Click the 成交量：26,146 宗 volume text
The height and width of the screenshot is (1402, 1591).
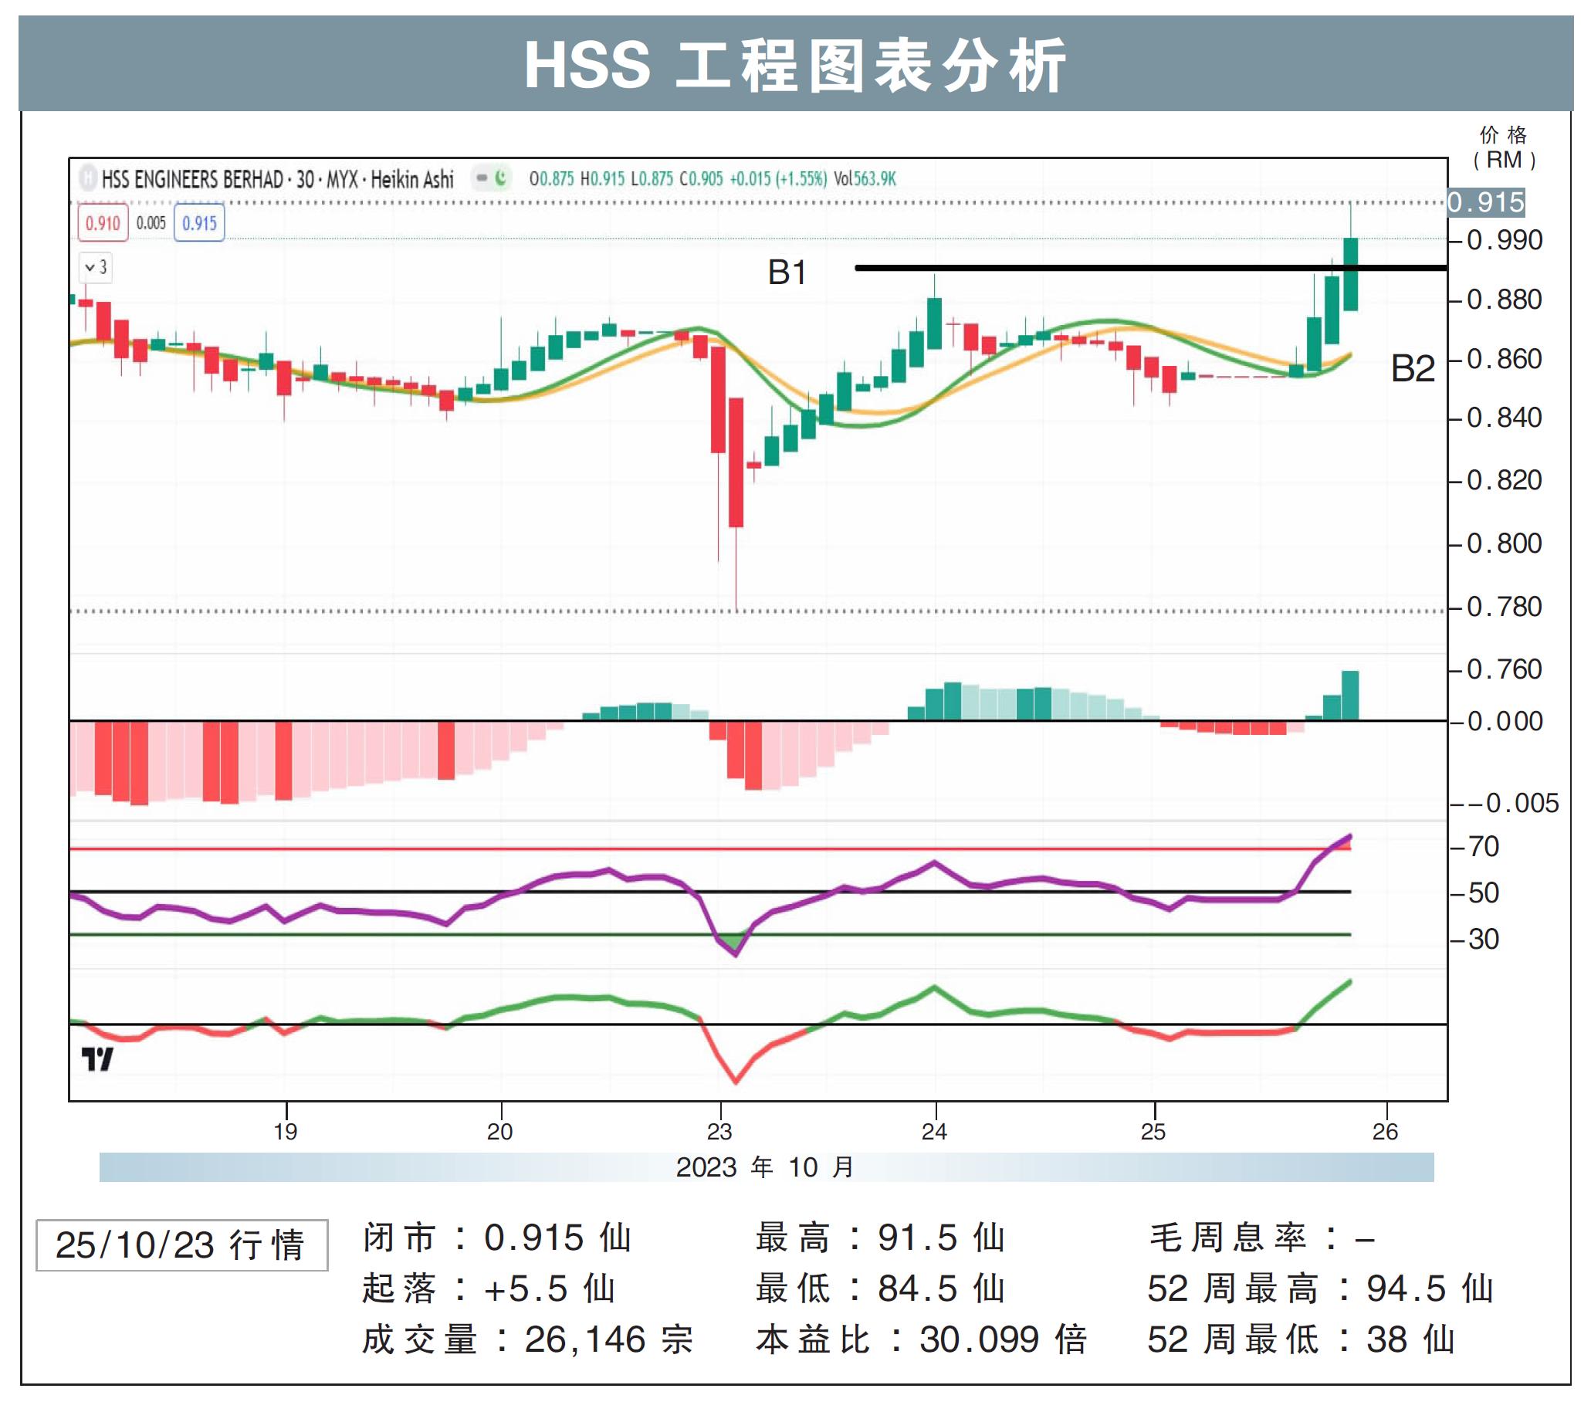(527, 1339)
